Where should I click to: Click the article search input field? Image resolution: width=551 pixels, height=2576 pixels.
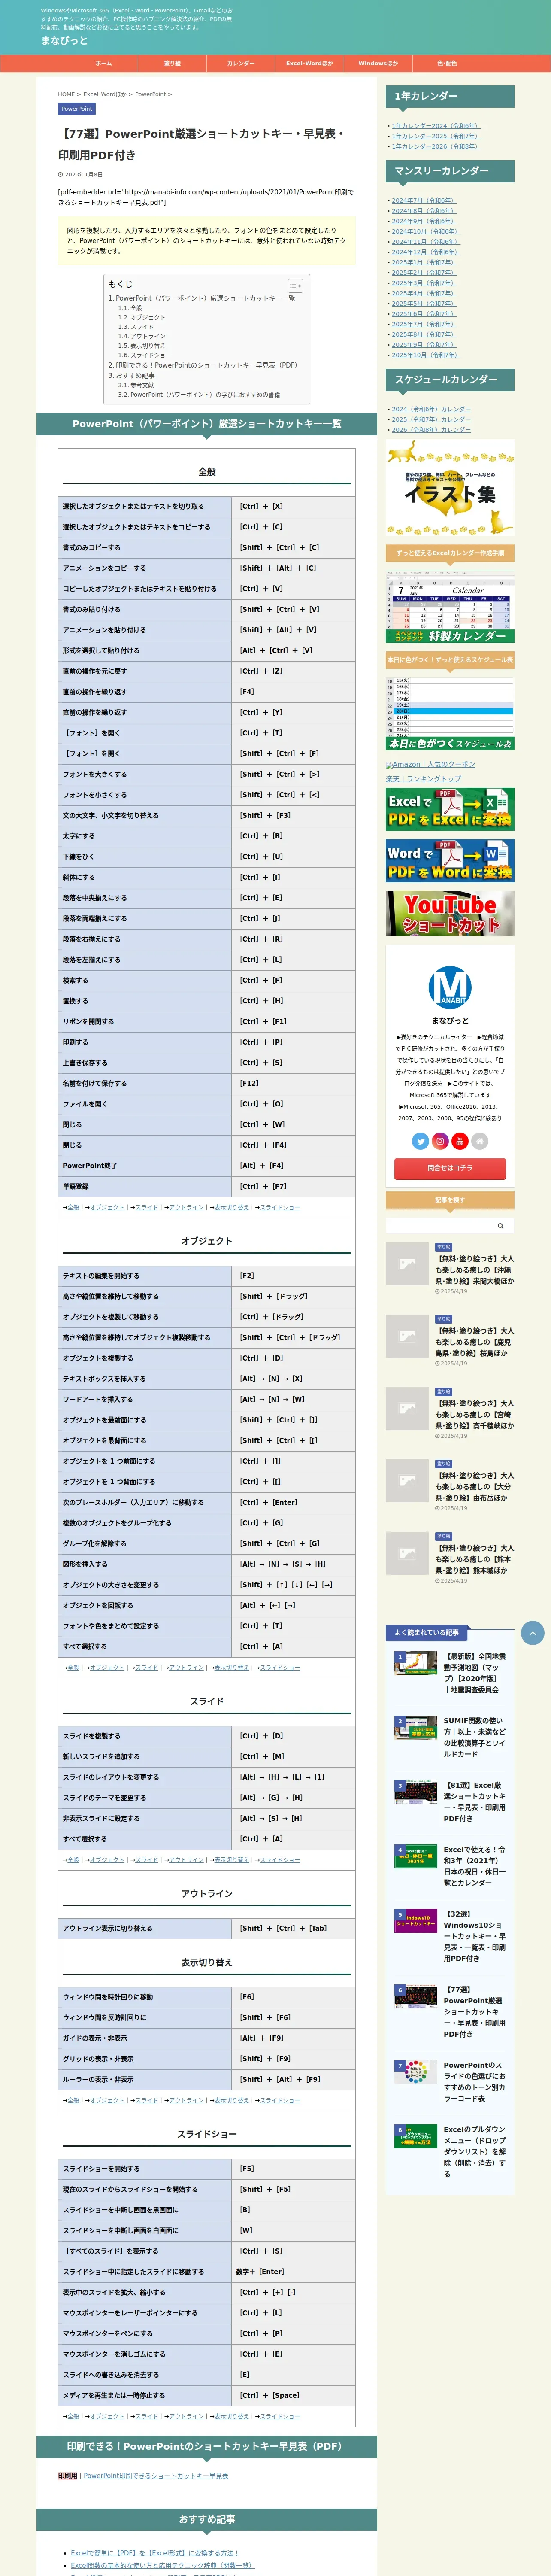pos(439,1226)
